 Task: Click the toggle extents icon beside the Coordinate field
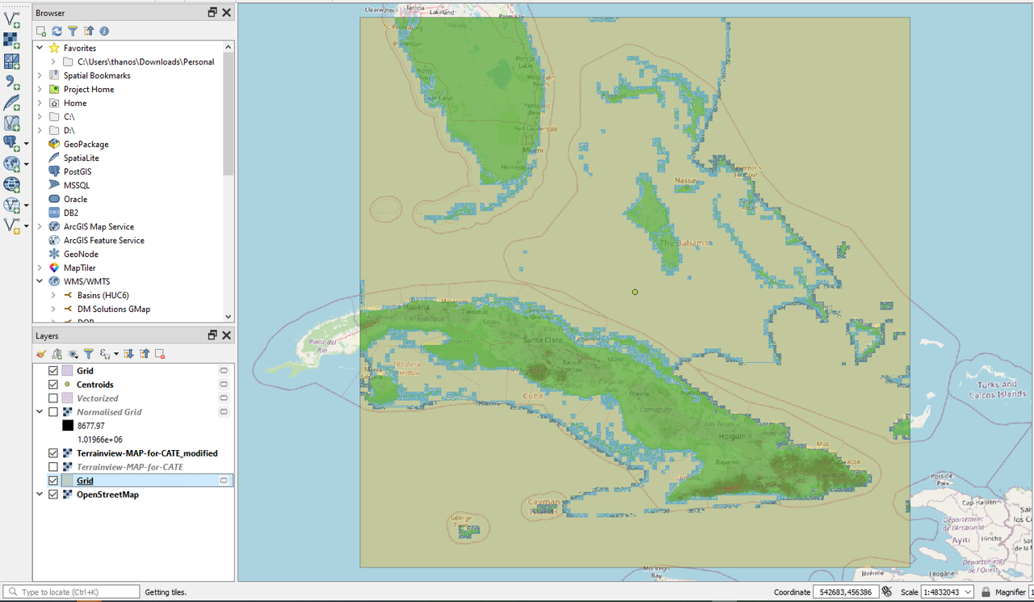pos(887,592)
